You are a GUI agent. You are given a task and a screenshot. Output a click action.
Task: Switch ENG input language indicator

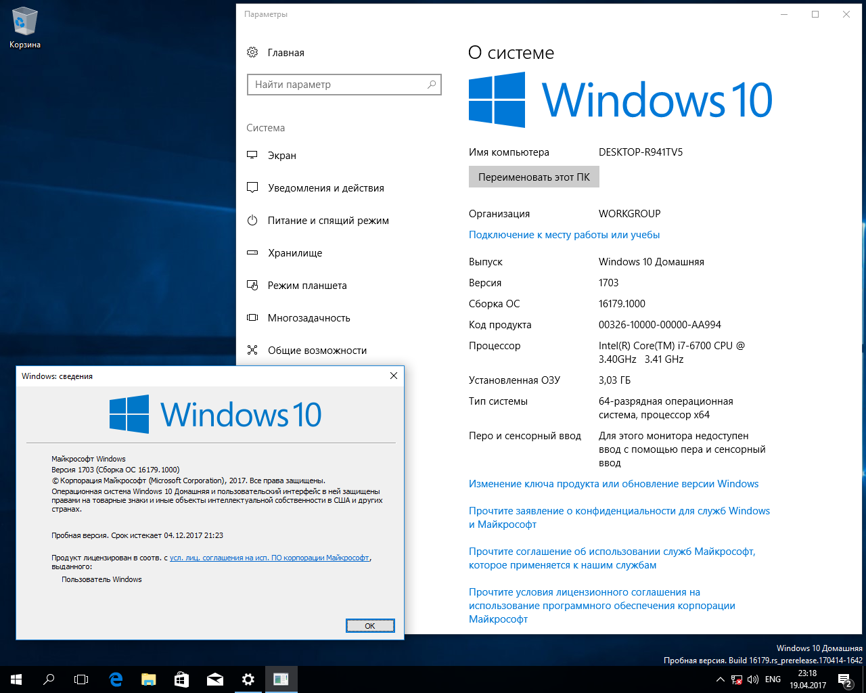pyautogui.click(x=773, y=679)
